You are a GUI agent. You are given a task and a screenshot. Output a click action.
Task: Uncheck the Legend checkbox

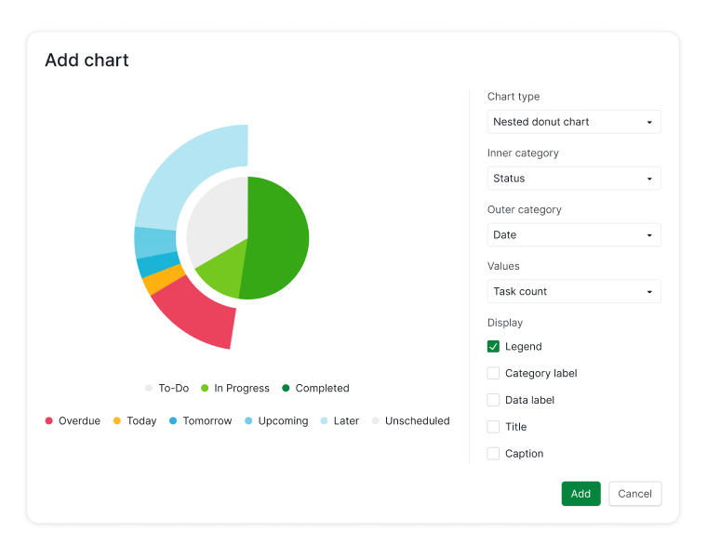click(494, 347)
